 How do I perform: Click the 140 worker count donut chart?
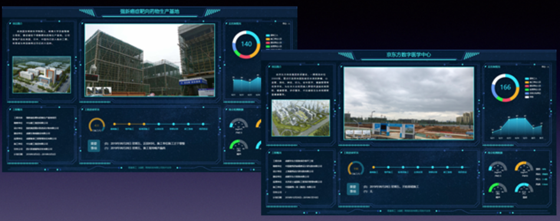click(x=246, y=45)
